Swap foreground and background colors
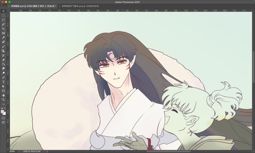The image size is (255, 153). [5, 108]
